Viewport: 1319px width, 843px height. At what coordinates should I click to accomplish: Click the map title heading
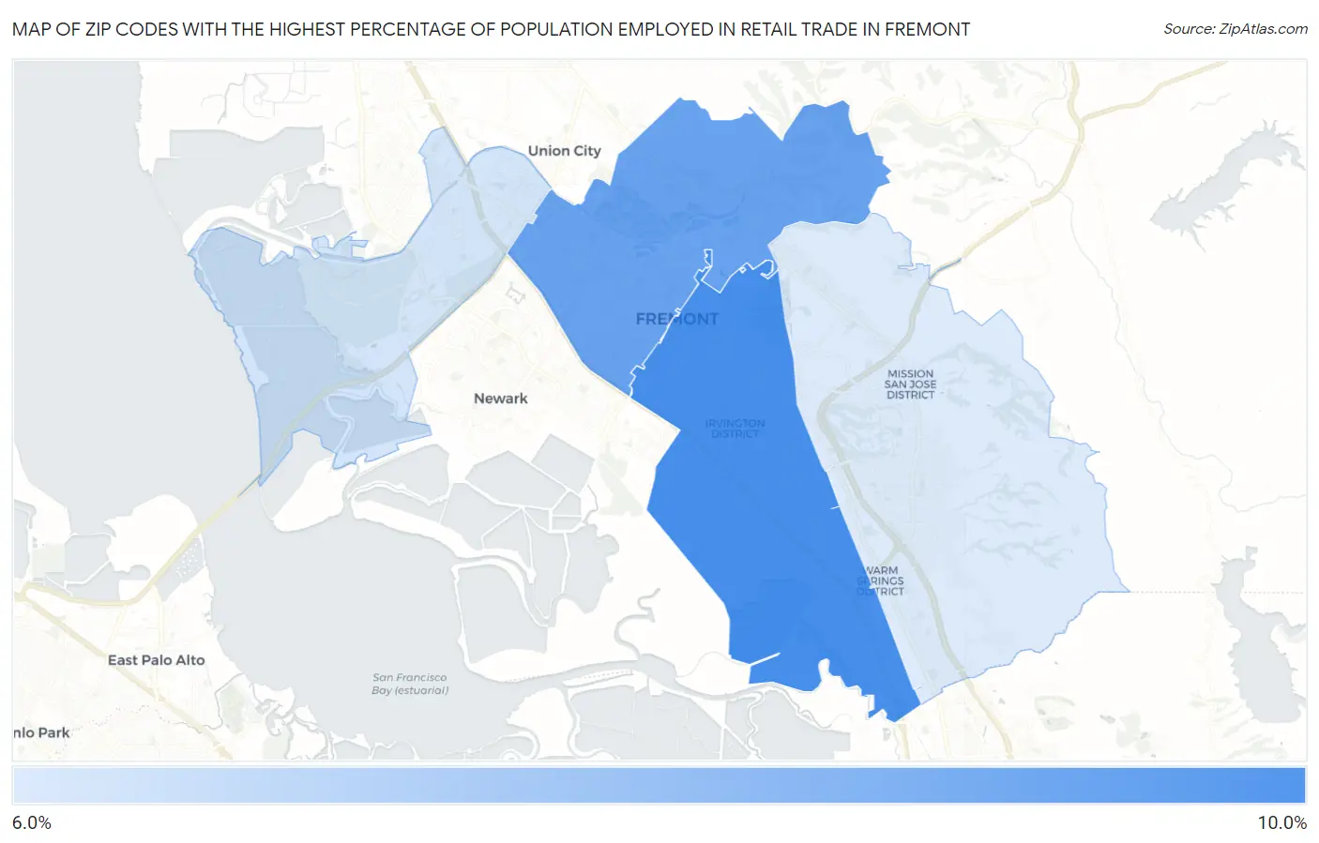491,29
